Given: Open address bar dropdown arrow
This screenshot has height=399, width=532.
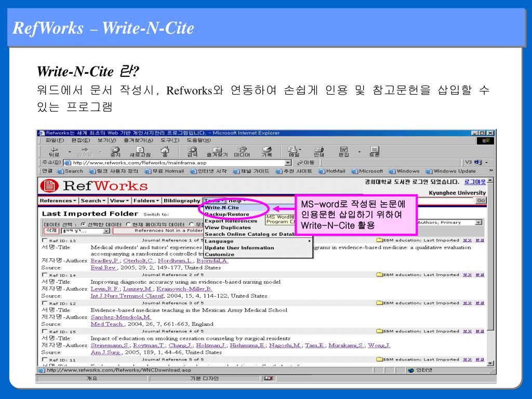Looking at the screenshot, I should pos(288,163).
